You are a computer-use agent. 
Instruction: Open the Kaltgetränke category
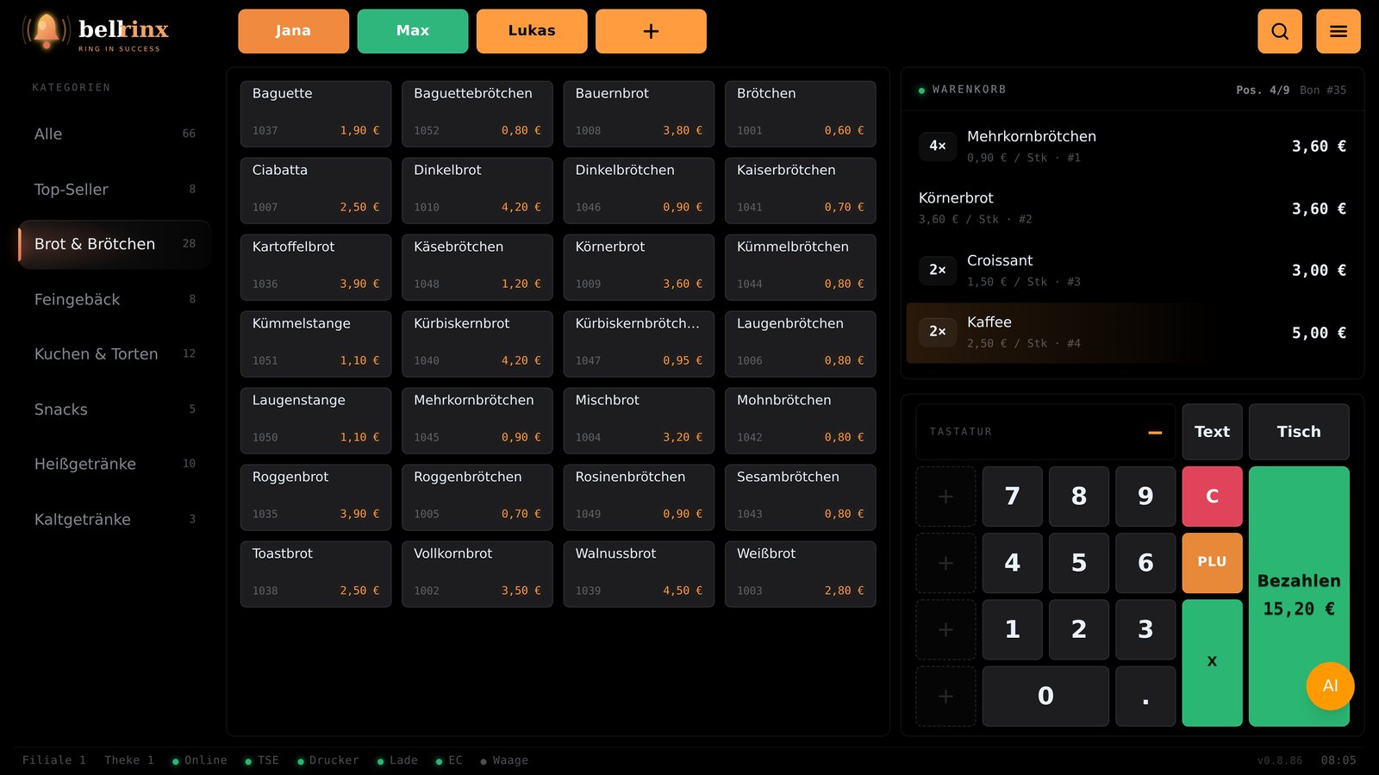tap(115, 519)
